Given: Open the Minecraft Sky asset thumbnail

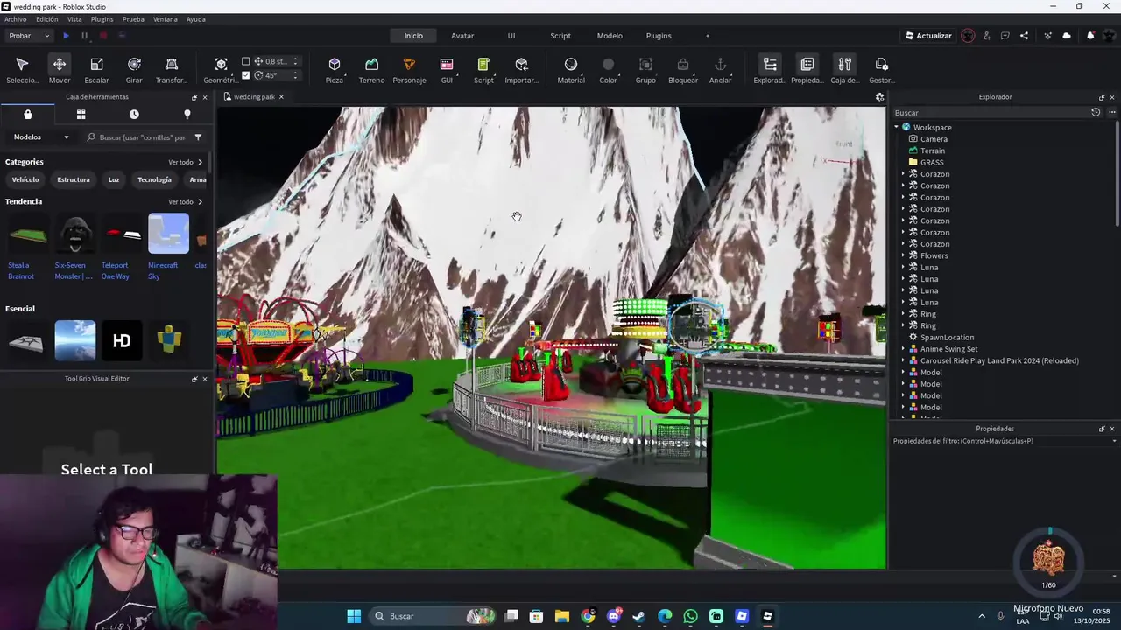Looking at the screenshot, I should click(x=168, y=234).
